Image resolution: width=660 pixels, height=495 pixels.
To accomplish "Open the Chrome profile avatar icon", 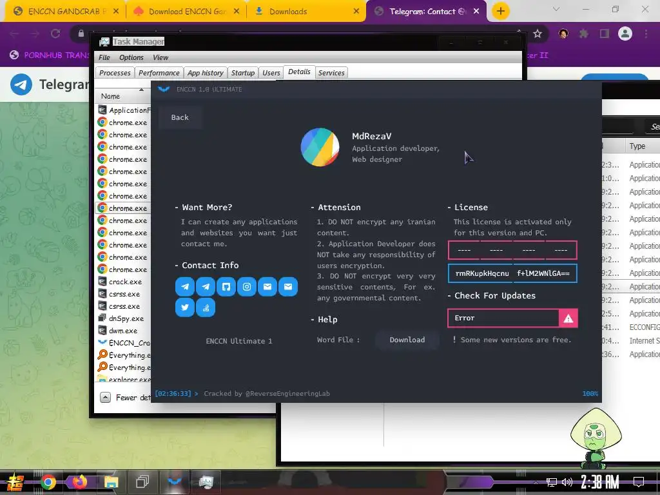I will pyautogui.click(x=625, y=34).
